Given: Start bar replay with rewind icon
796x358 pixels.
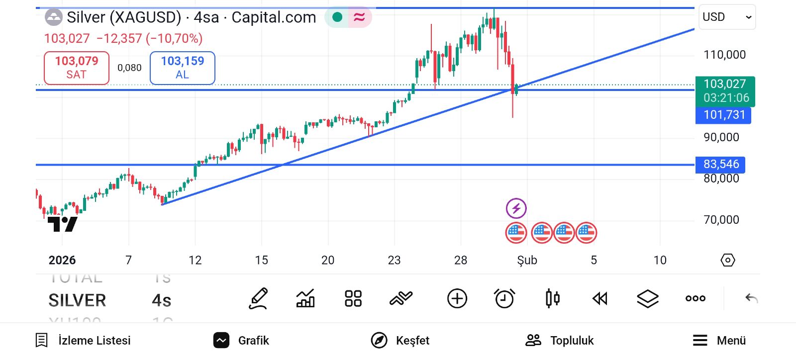Looking at the screenshot, I should pyautogui.click(x=600, y=298).
